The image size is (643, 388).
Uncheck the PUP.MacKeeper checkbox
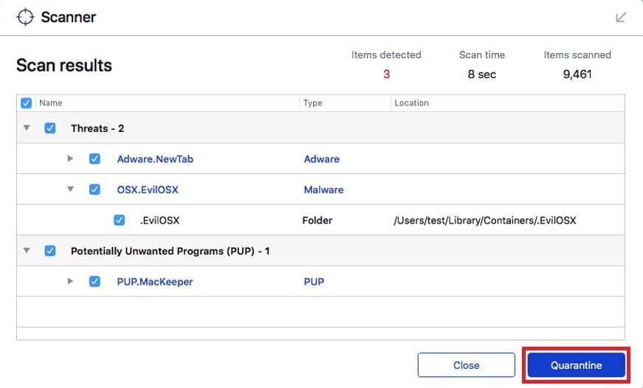pyautogui.click(x=94, y=282)
